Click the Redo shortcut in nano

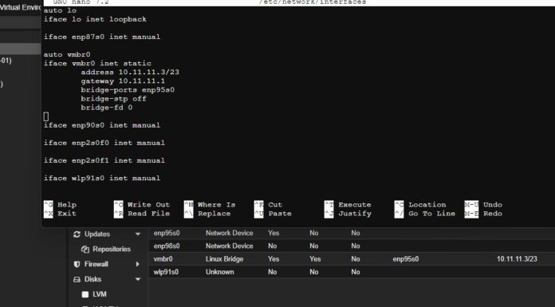483,214
